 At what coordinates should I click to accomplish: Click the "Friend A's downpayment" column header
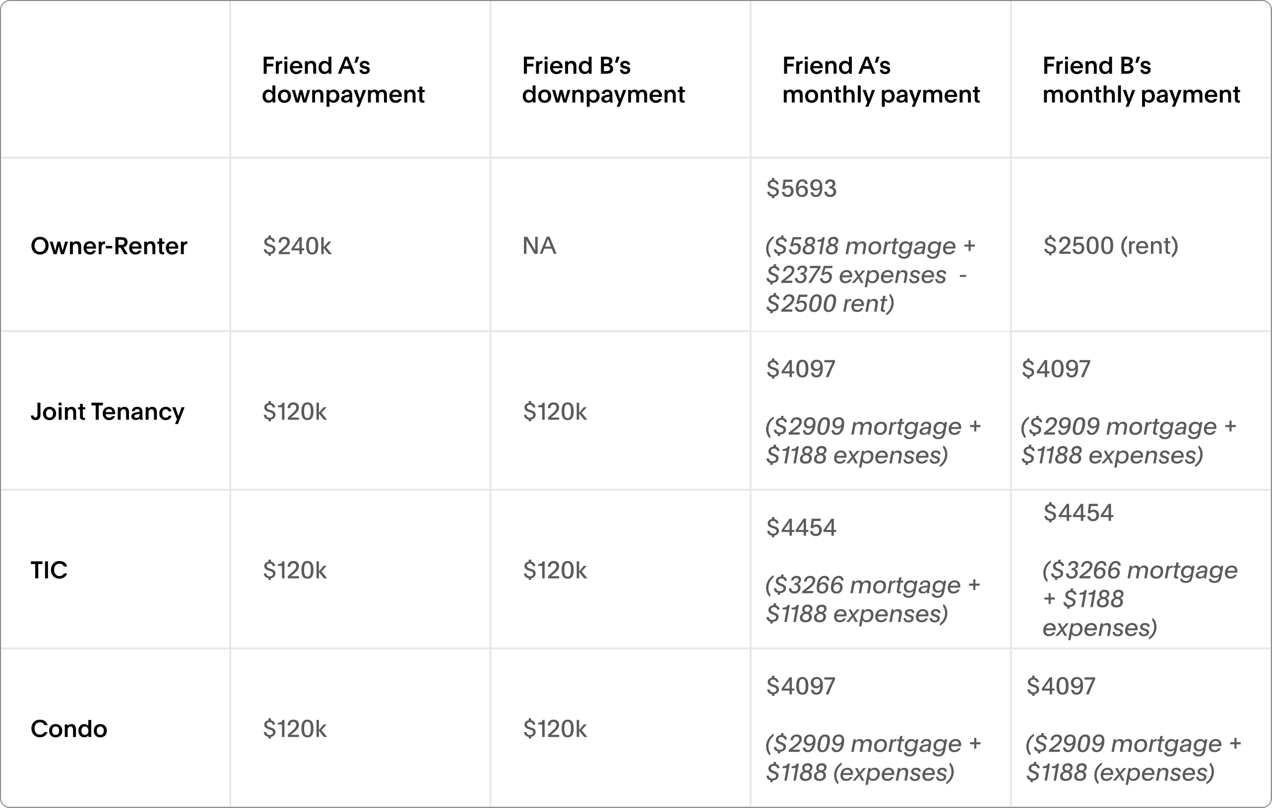[x=343, y=80]
